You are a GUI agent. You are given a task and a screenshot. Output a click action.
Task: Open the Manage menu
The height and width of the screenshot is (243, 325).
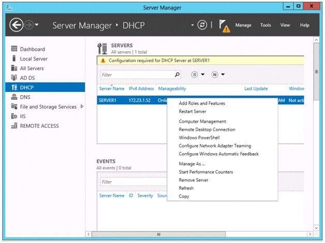pyautogui.click(x=243, y=25)
